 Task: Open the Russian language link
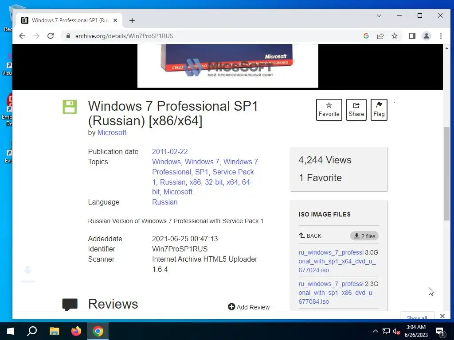click(x=165, y=202)
